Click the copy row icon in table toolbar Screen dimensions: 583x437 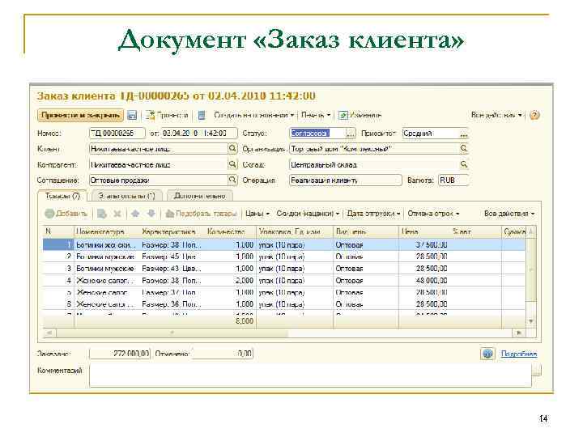tap(101, 214)
